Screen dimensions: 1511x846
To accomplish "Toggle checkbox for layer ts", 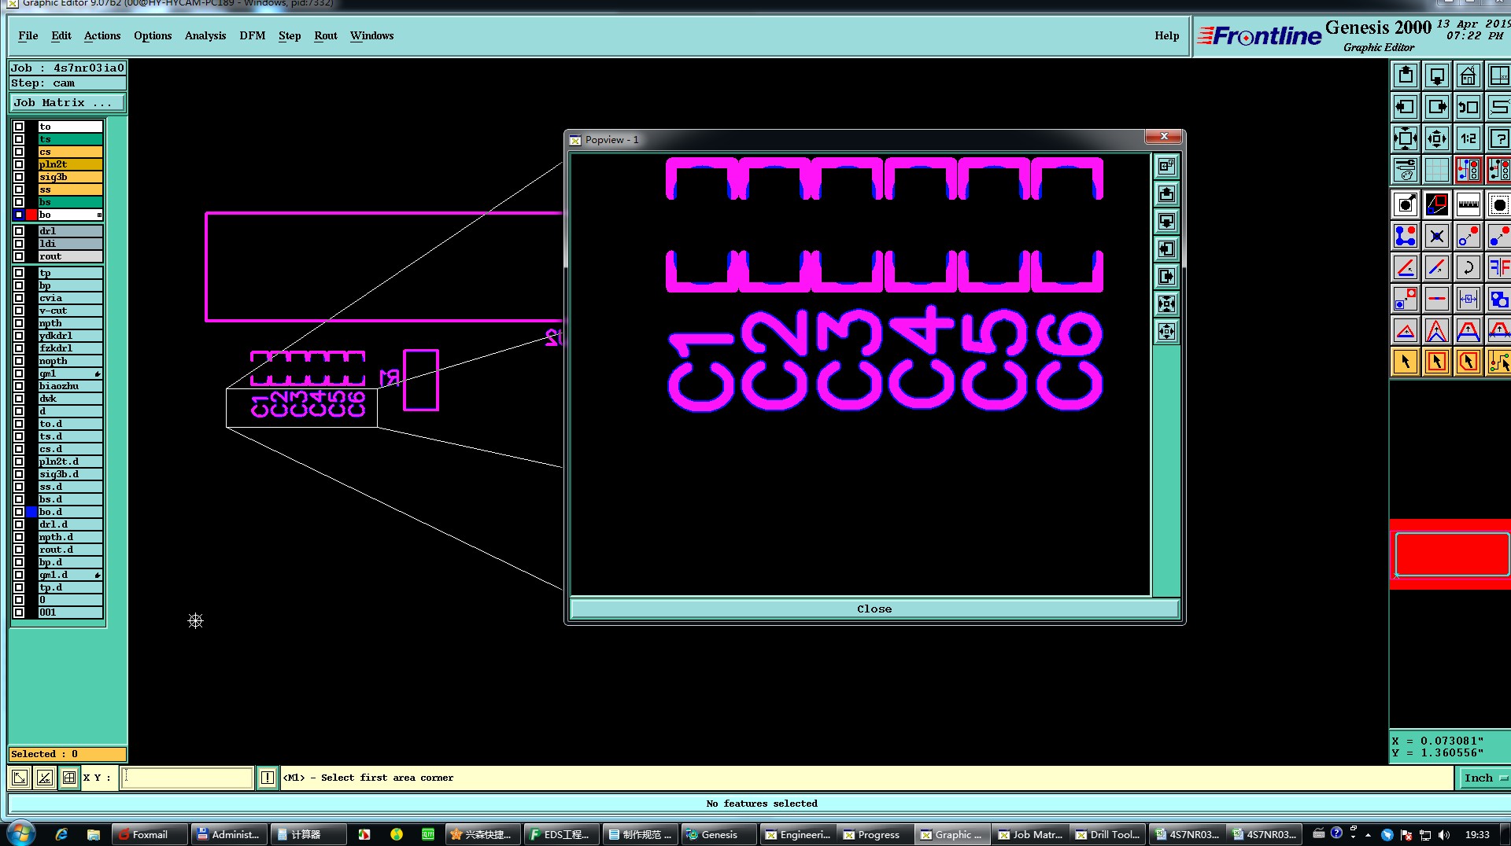I will click(19, 139).
